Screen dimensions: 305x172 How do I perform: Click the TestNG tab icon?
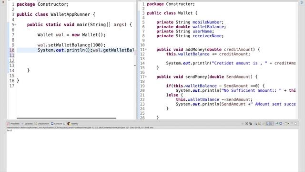(69, 124)
